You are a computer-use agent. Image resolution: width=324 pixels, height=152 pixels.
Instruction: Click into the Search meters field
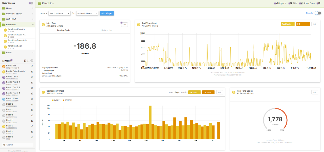click(18, 145)
